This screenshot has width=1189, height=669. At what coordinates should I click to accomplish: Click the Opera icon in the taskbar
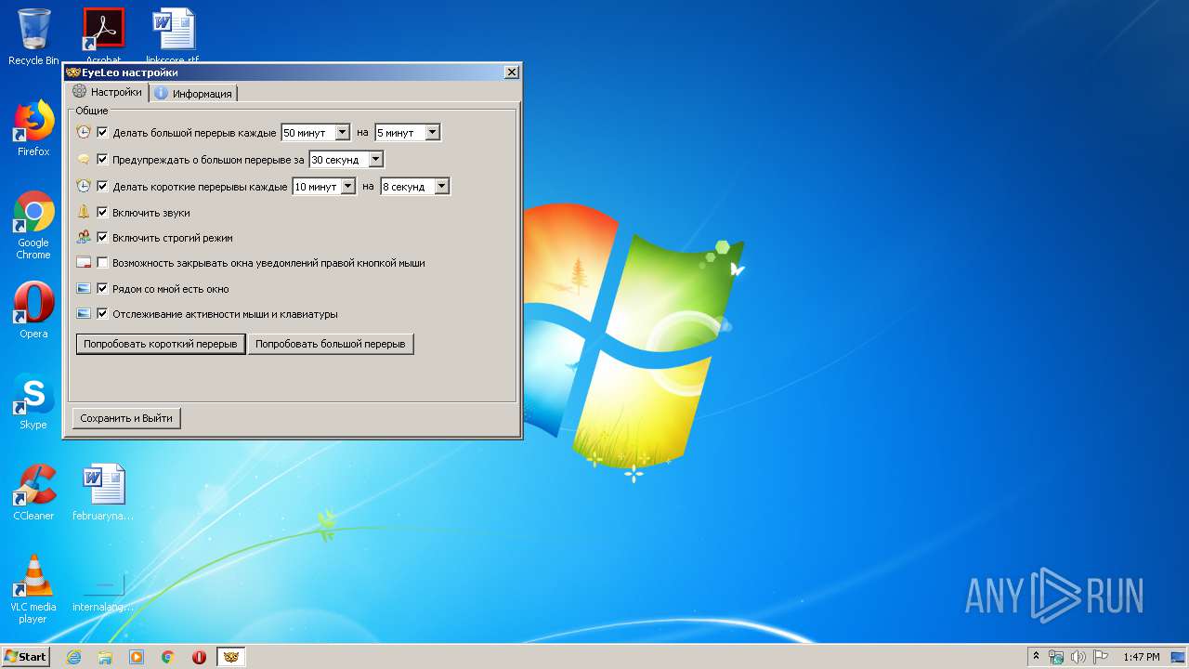pyautogui.click(x=199, y=657)
